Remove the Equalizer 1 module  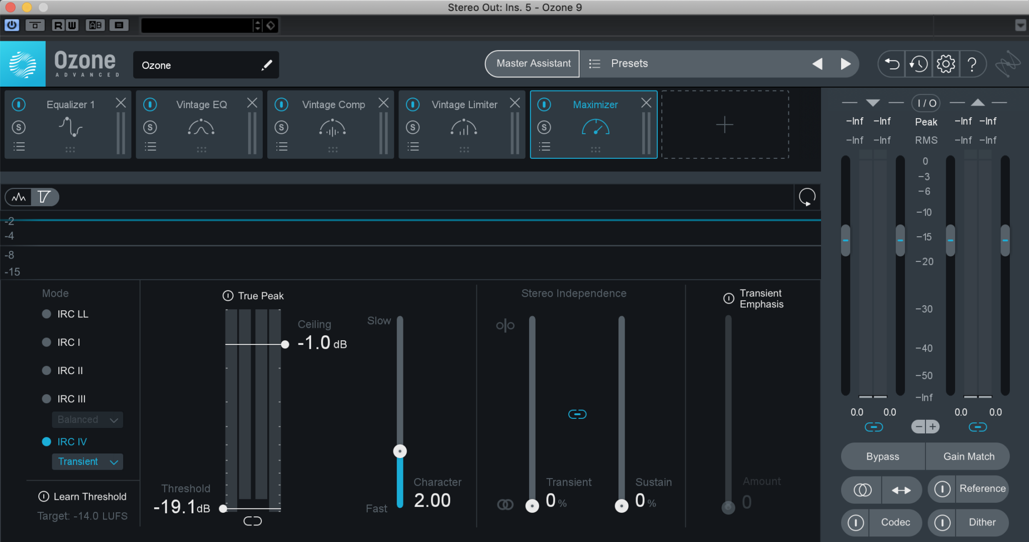pos(121,103)
